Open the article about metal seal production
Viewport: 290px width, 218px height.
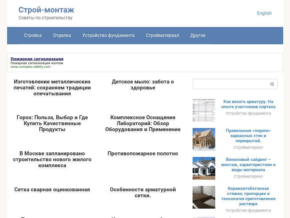pos(52,87)
